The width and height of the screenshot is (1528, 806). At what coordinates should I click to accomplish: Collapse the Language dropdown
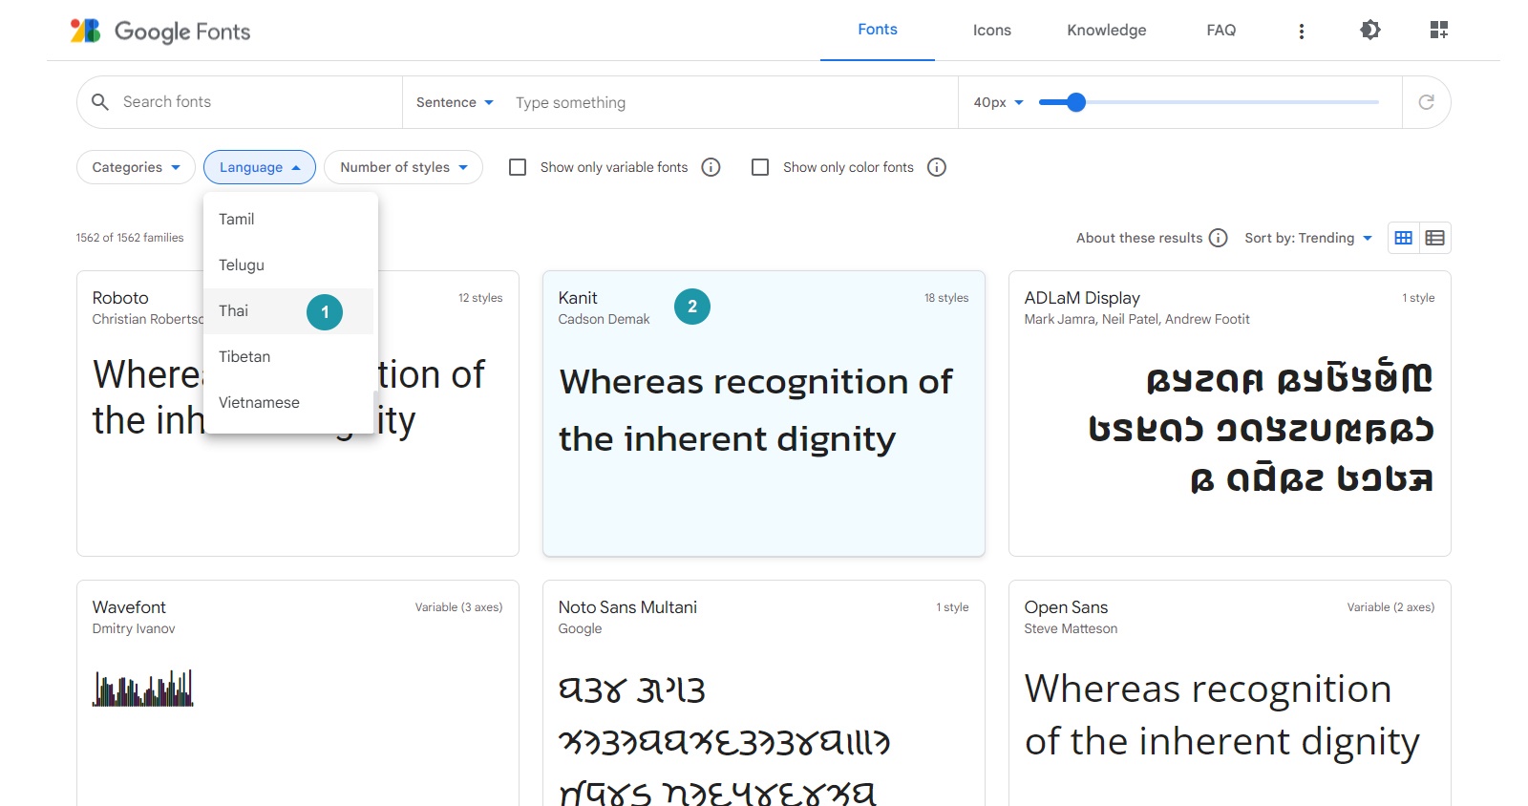(x=260, y=167)
